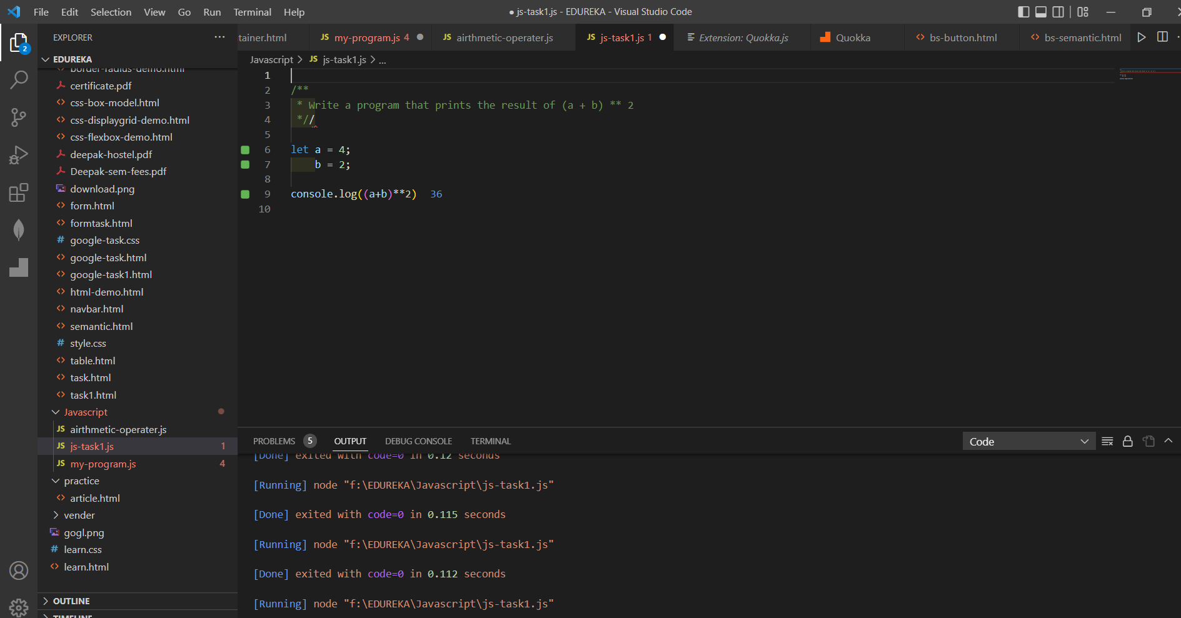Image resolution: width=1181 pixels, height=618 pixels.
Task: Split the editor to the right
Action: (x=1162, y=37)
